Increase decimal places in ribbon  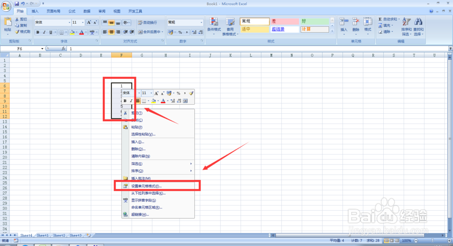(194, 32)
